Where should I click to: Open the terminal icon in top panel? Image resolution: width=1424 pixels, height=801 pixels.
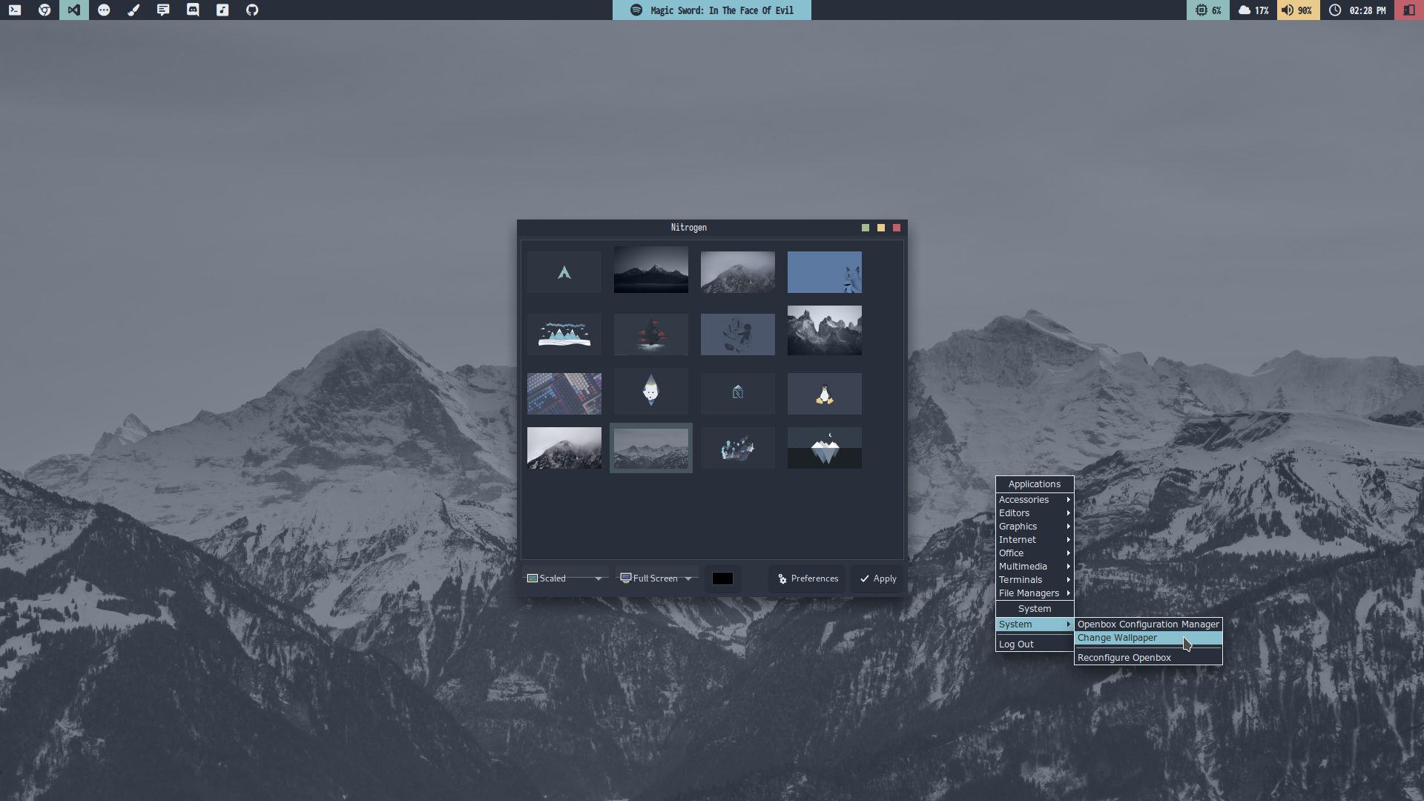pos(15,10)
